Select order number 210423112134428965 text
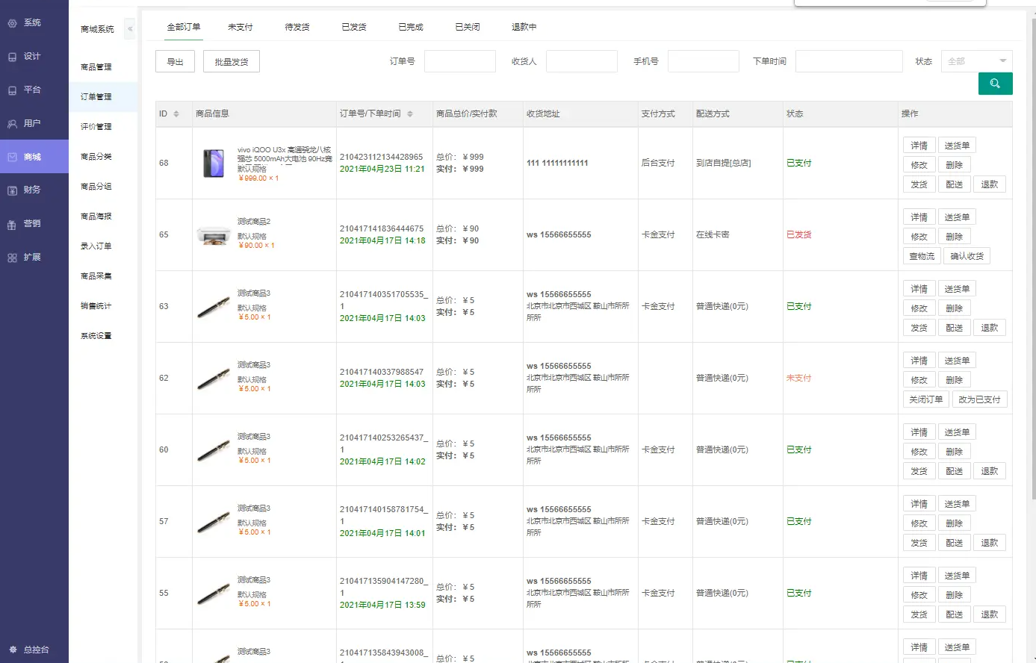 tap(381, 158)
